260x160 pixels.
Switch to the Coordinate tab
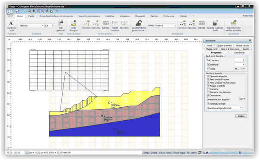coord(239,53)
